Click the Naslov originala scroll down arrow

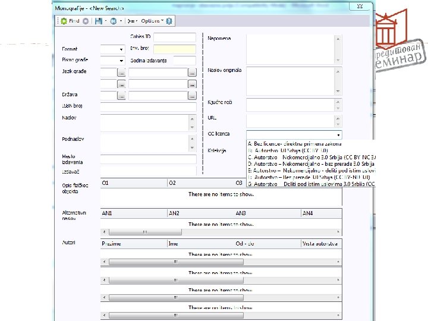(x=338, y=91)
